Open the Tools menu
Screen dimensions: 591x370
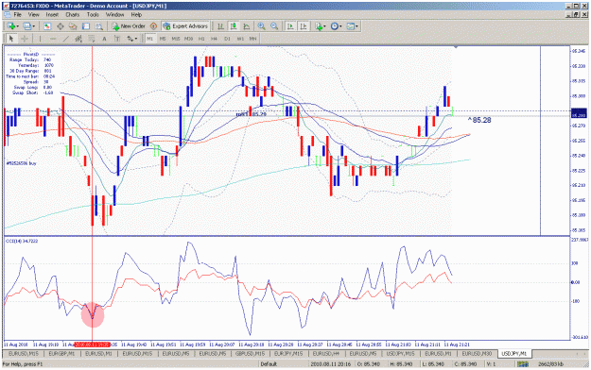pyautogui.click(x=93, y=15)
